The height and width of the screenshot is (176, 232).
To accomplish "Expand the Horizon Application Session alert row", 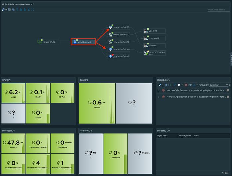I will pos(159,97).
